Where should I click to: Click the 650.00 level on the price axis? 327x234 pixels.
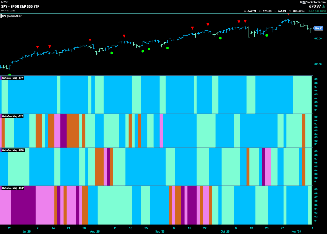point(317,39)
